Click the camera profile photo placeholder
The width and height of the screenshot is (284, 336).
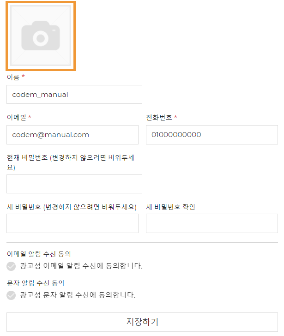point(41,36)
